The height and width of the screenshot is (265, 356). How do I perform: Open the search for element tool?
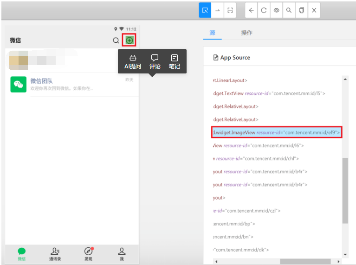tap(289, 10)
